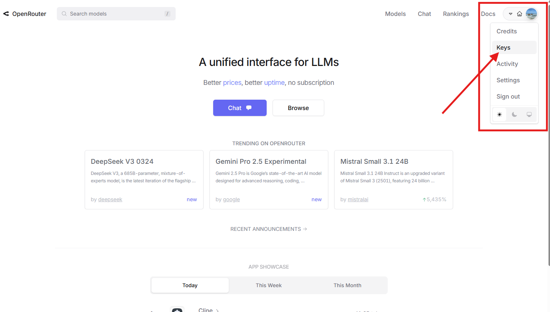Click the Mistral Small description text
550x312 pixels.
click(x=393, y=177)
